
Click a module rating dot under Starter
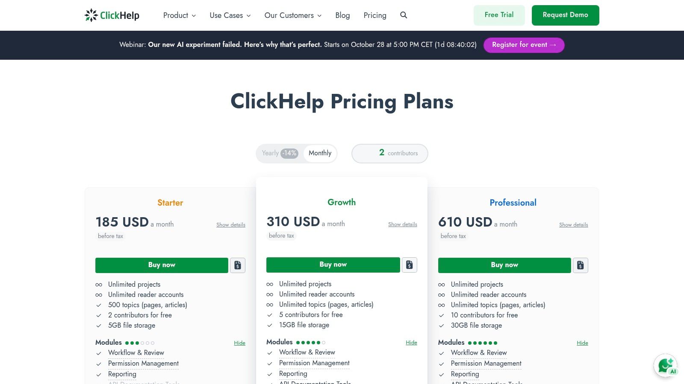(127, 343)
